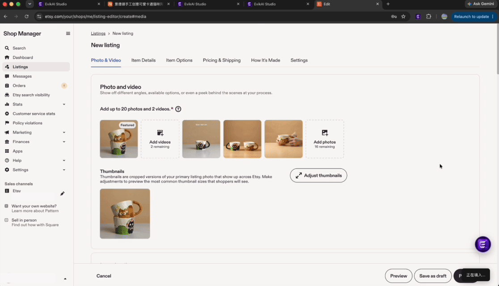Click Add videos upload tile

click(x=160, y=139)
